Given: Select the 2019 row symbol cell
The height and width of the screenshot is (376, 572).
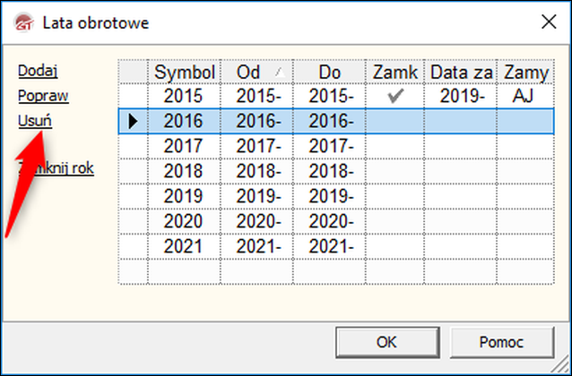Looking at the screenshot, I should pyautogui.click(x=184, y=196).
